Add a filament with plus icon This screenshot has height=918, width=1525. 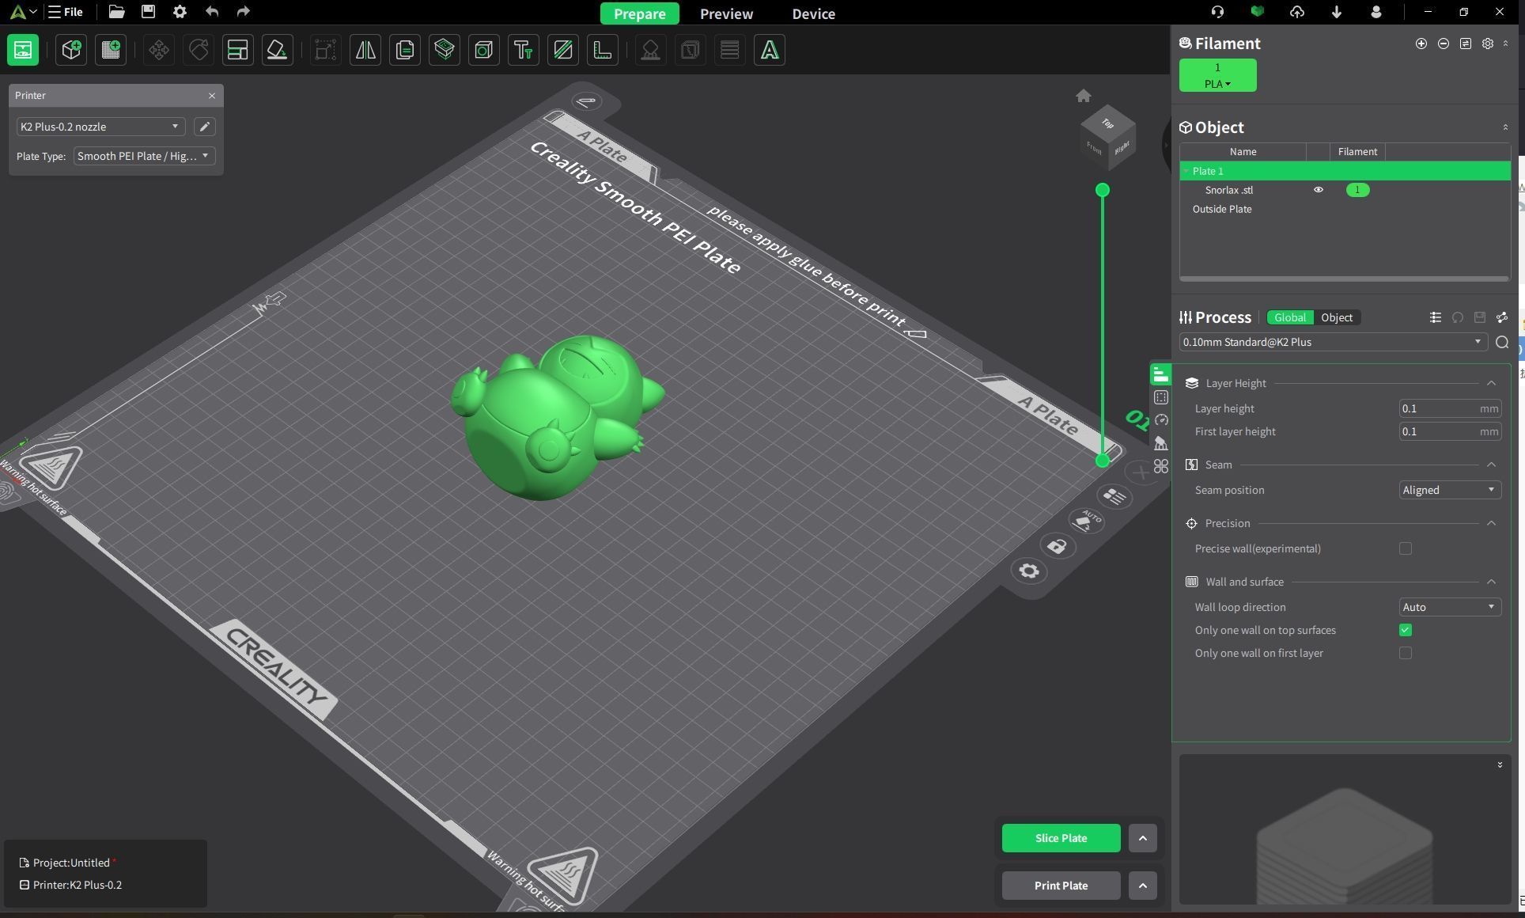pyautogui.click(x=1421, y=44)
